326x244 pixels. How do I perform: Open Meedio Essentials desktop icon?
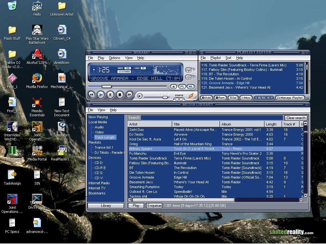click(x=37, y=107)
